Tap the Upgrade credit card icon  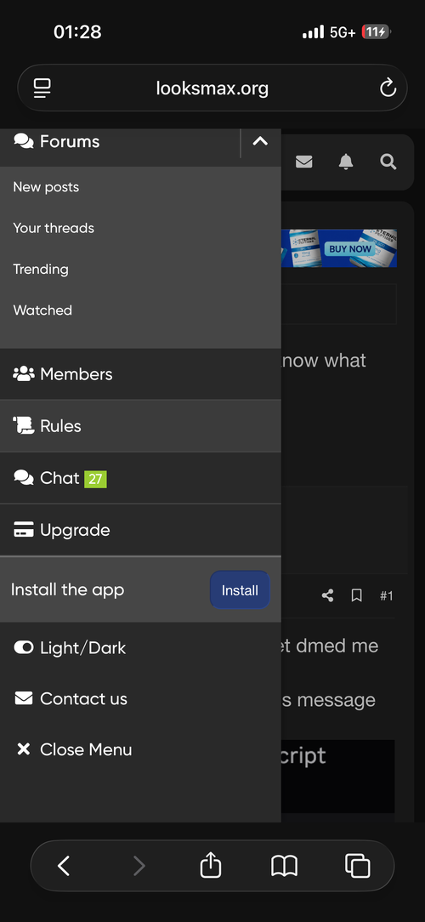click(24, 530)
